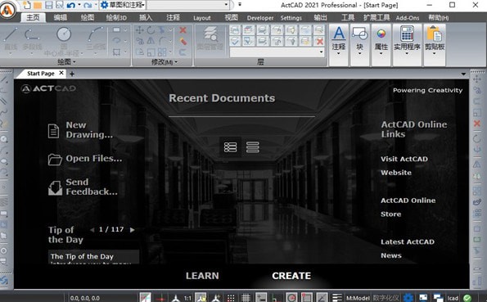Select the Polyline (多段线) tool
This screenshot has height=302, width=487.
coord(32,38)
